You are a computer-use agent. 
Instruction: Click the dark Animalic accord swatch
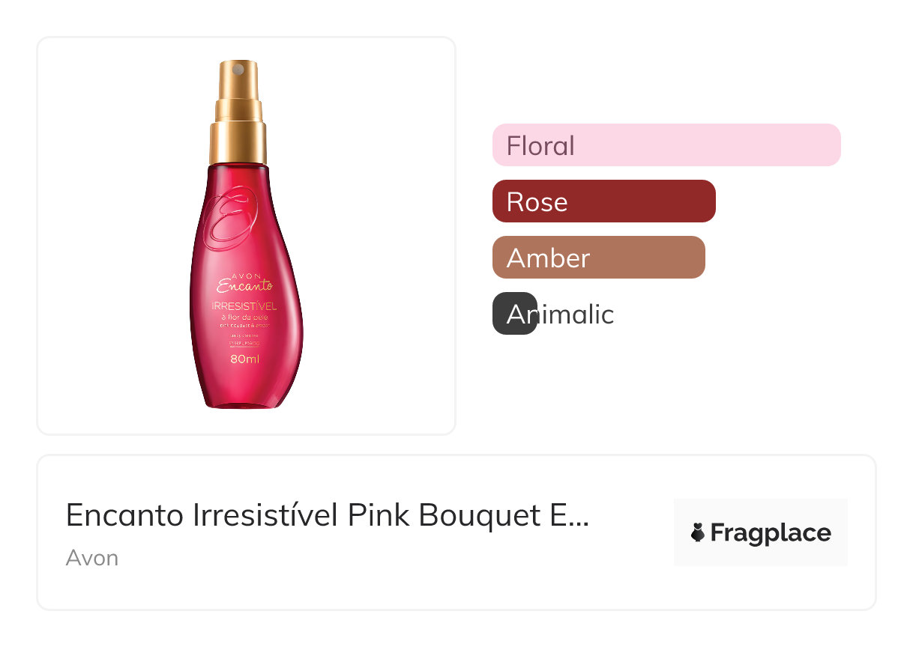click(514, 314)
